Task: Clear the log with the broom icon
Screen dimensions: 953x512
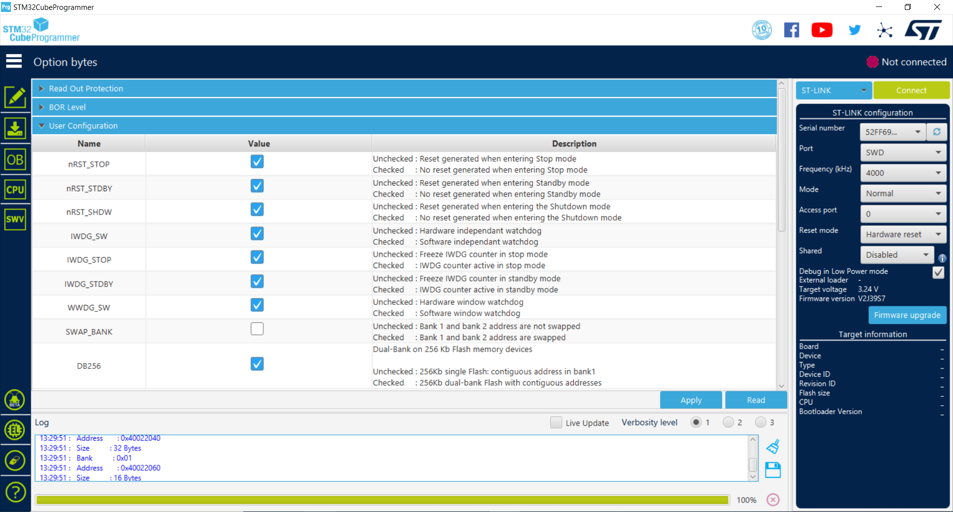Action: 773,447
